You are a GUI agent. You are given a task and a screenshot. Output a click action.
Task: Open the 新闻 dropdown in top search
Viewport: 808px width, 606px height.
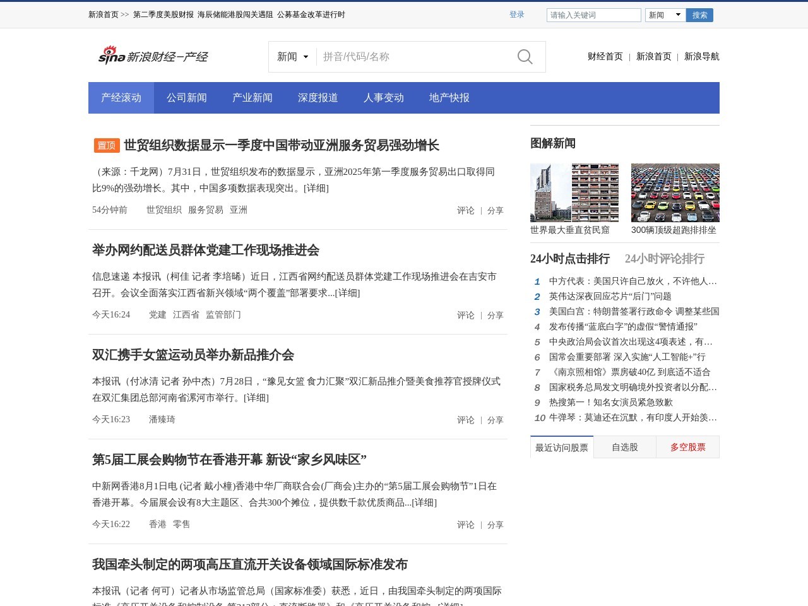[665, 15]
